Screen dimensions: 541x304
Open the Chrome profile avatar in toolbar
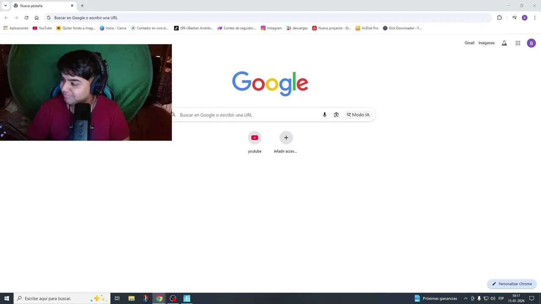tap(525, 18)
